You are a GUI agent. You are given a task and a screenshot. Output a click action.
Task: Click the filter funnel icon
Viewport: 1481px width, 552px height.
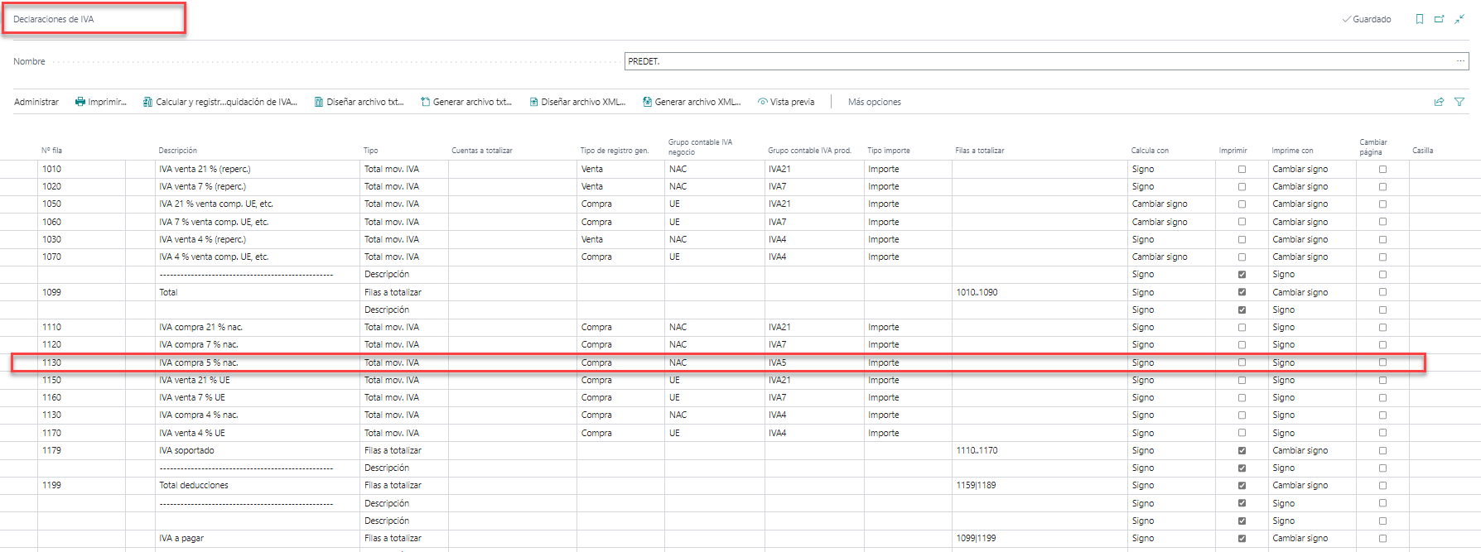1459,102
